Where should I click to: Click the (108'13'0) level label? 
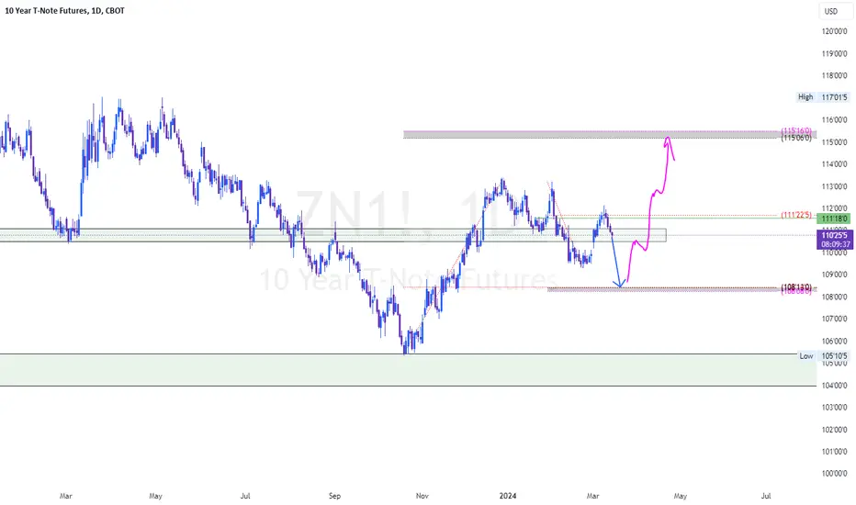[x=796, y=287]
